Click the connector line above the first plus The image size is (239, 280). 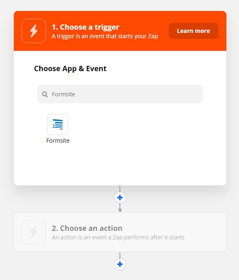pos(120,189)
